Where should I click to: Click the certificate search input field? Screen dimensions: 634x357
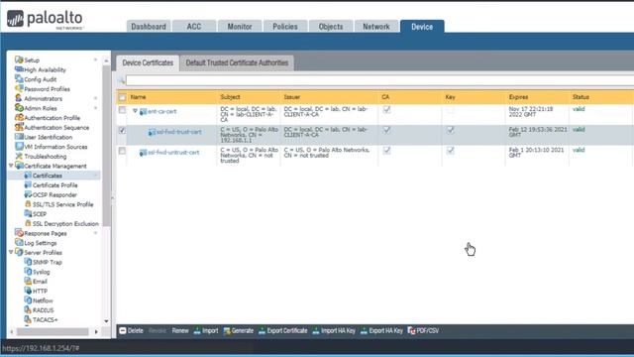pyautogui.click(x=379, y=80)
